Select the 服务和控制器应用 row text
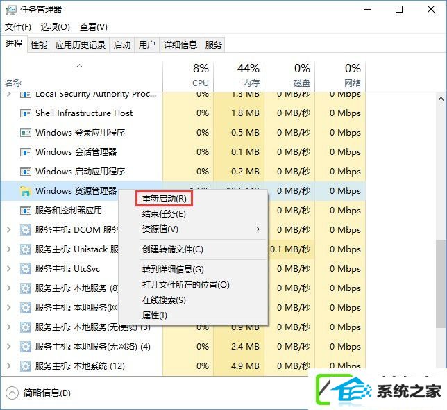447x410 pixels. click(69, 211)
